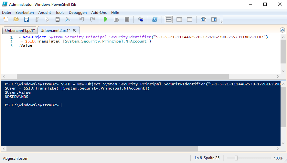The height and width of the screenshot is (163, 287).
Task: Click the zoom slider in the status bar
Action: tap(236, 158)
